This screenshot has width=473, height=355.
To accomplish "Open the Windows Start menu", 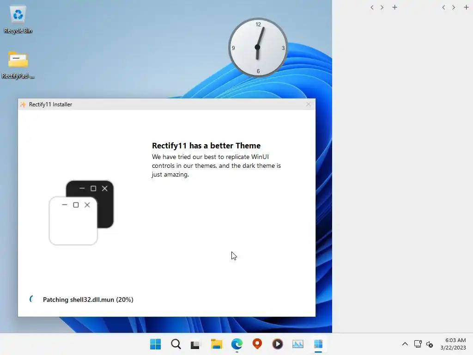I will 155,344.
